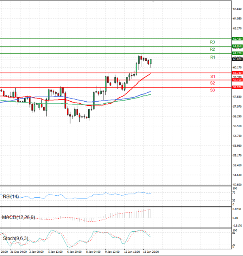Select the 59.730 red price tag
Screen dimensions: 243x256
click(237, 73)
